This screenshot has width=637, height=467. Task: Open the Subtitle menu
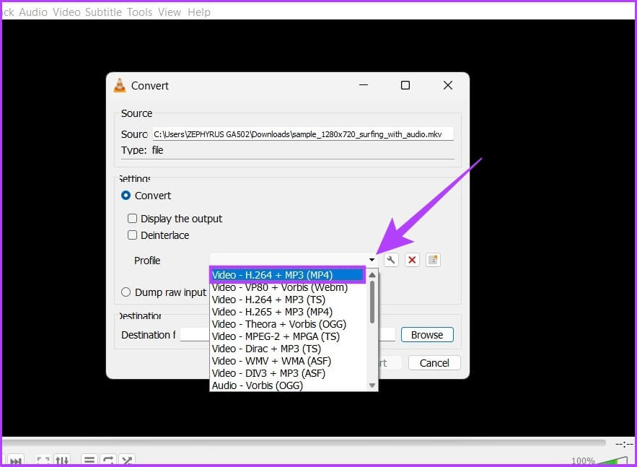point(104,12)
